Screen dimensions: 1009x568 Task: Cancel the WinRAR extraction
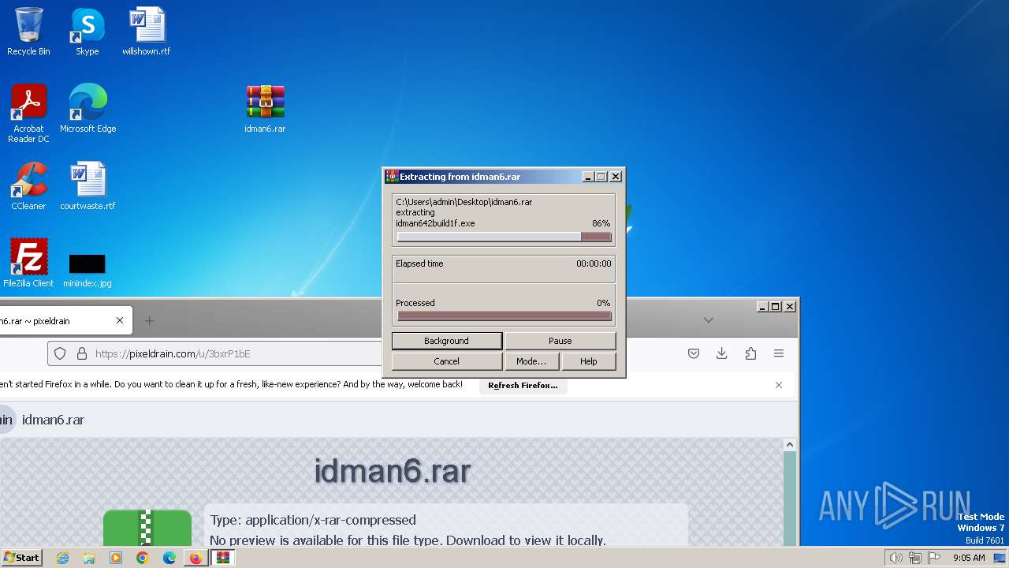pos(447,361)
